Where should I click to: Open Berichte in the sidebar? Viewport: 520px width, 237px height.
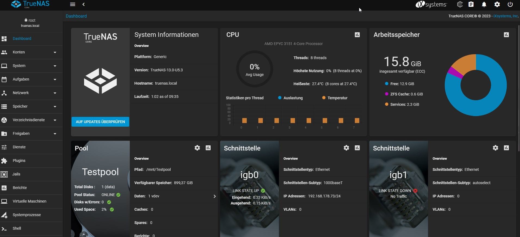click(31, 188)
